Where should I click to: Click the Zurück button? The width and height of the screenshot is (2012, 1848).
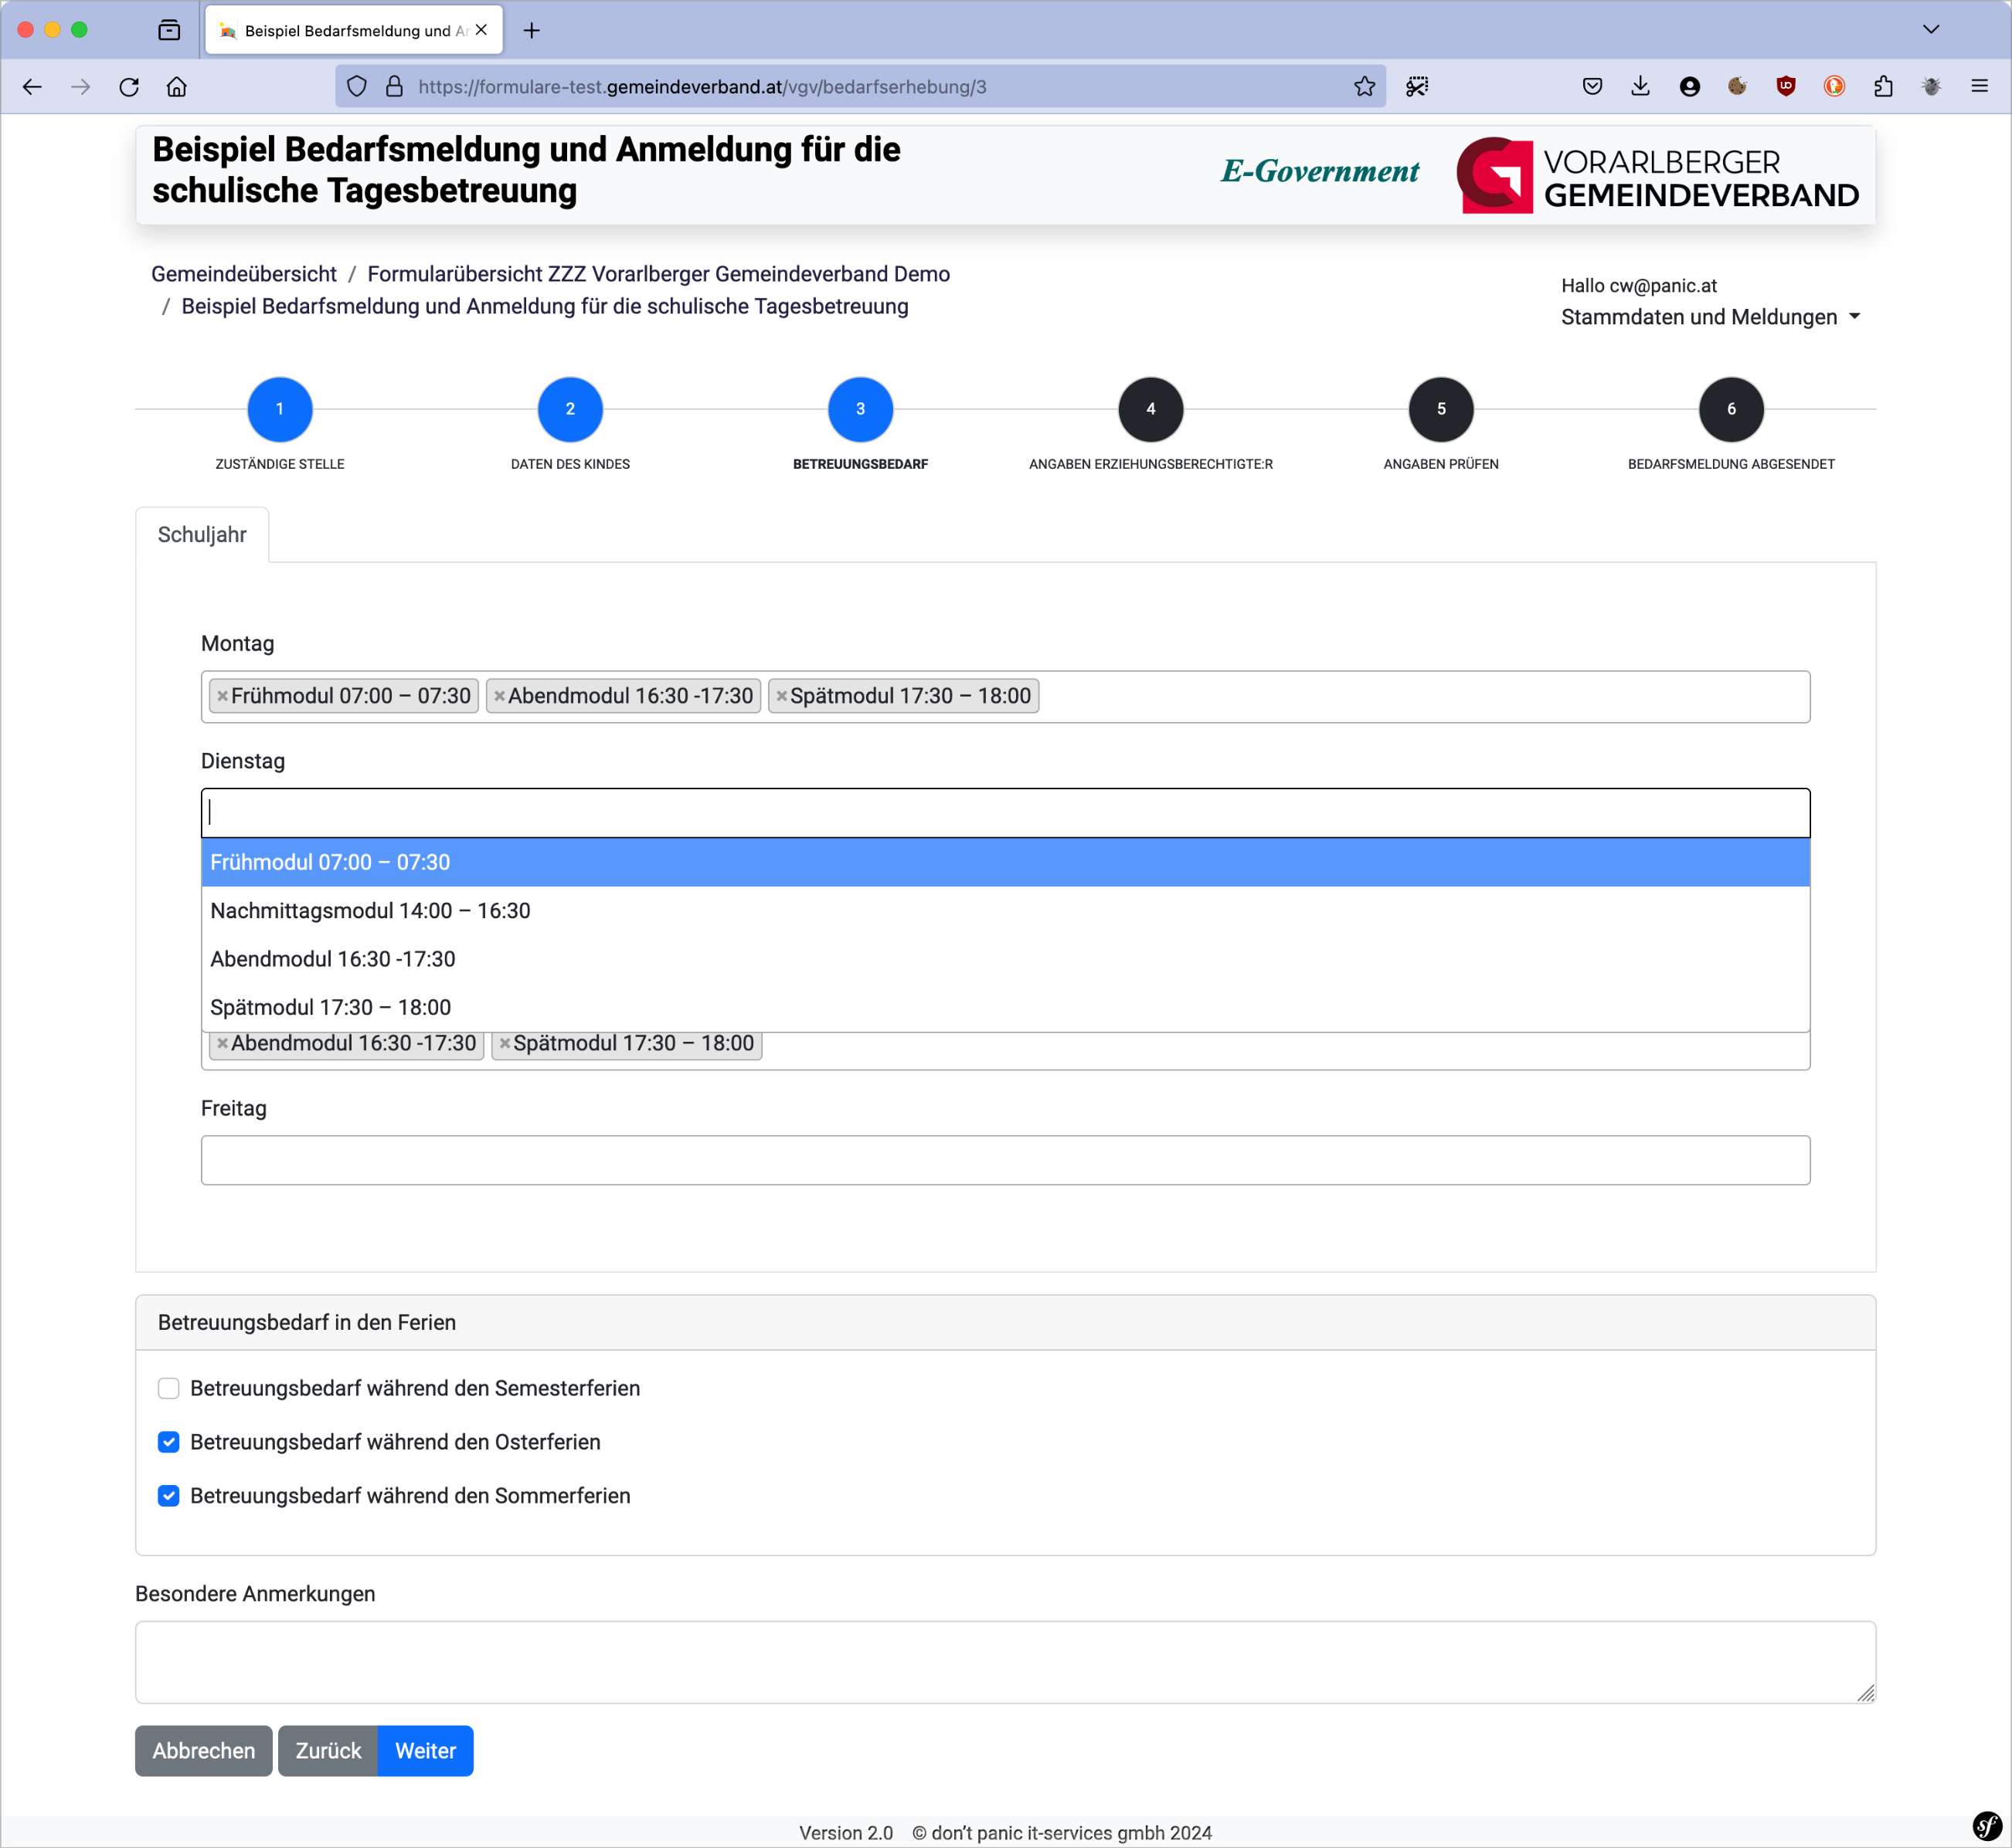[x=328, y=1752]
